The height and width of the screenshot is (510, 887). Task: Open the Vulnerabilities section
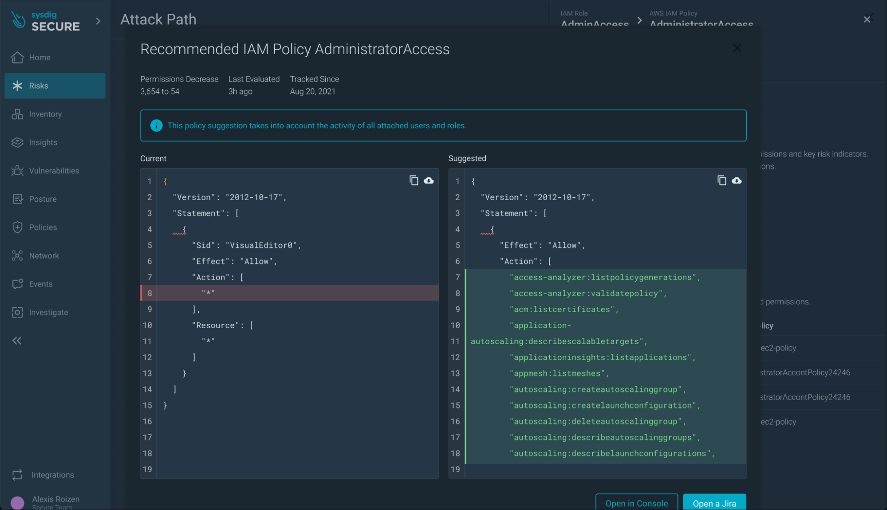point(55,171)
